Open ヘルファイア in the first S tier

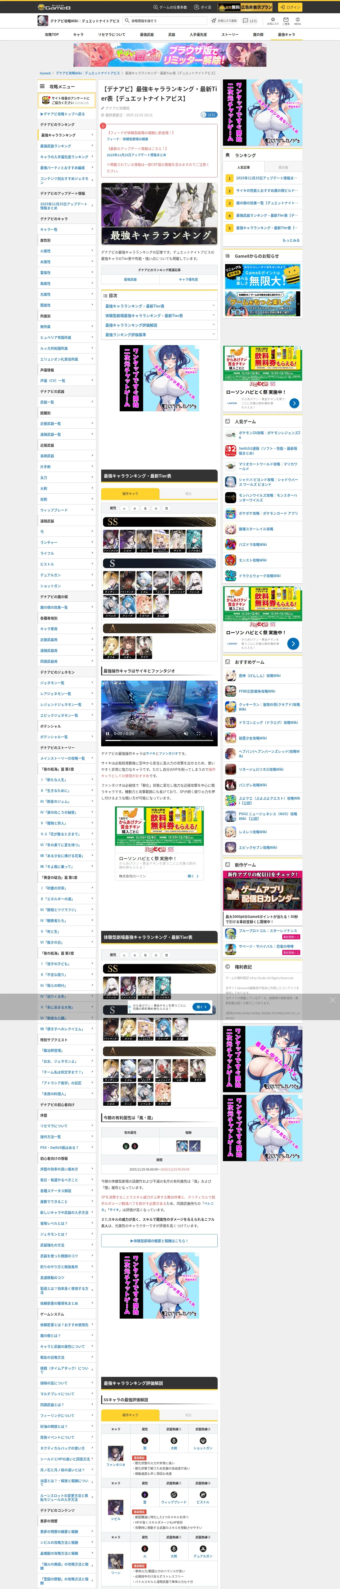(178, 582)
